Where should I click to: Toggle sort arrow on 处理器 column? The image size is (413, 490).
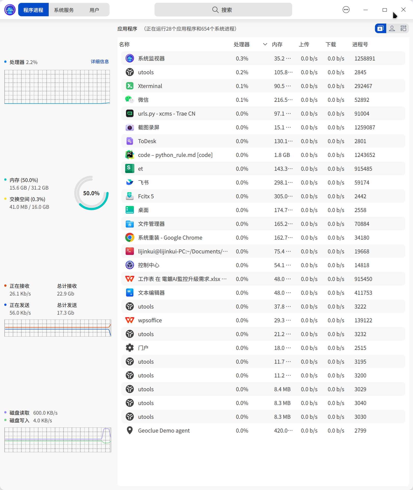(x=265, y=44)
